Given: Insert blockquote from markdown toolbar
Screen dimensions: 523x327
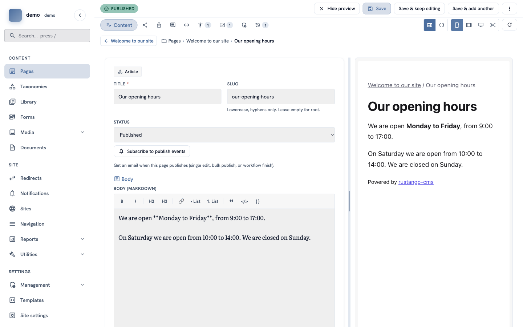Looking at the screenshot, I should (231, 201).
